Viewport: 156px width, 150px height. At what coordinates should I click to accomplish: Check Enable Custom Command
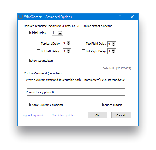tap(28, 105)
